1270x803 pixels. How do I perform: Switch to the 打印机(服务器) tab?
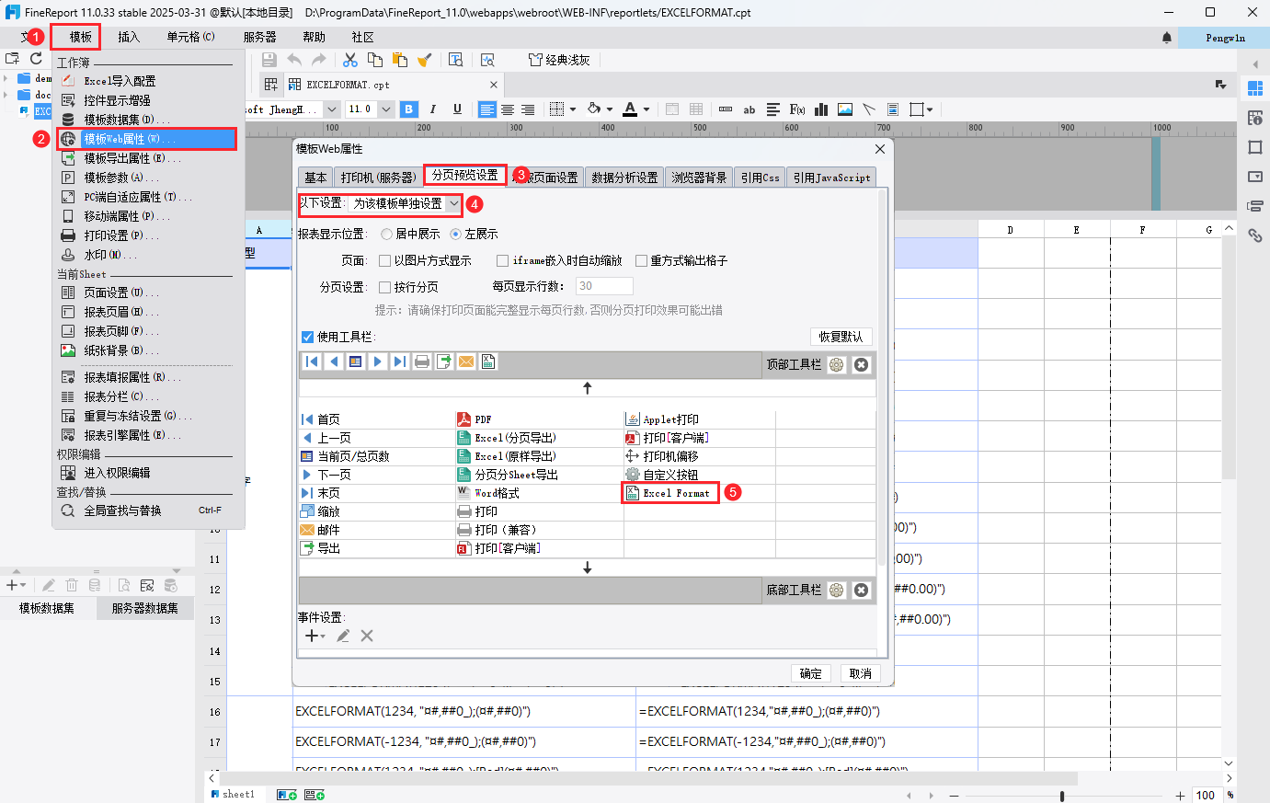pyautogui.click(x=377, y=177)
